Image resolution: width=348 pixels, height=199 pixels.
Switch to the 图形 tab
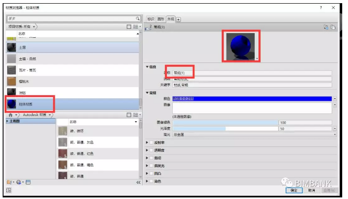coord(161,19)
